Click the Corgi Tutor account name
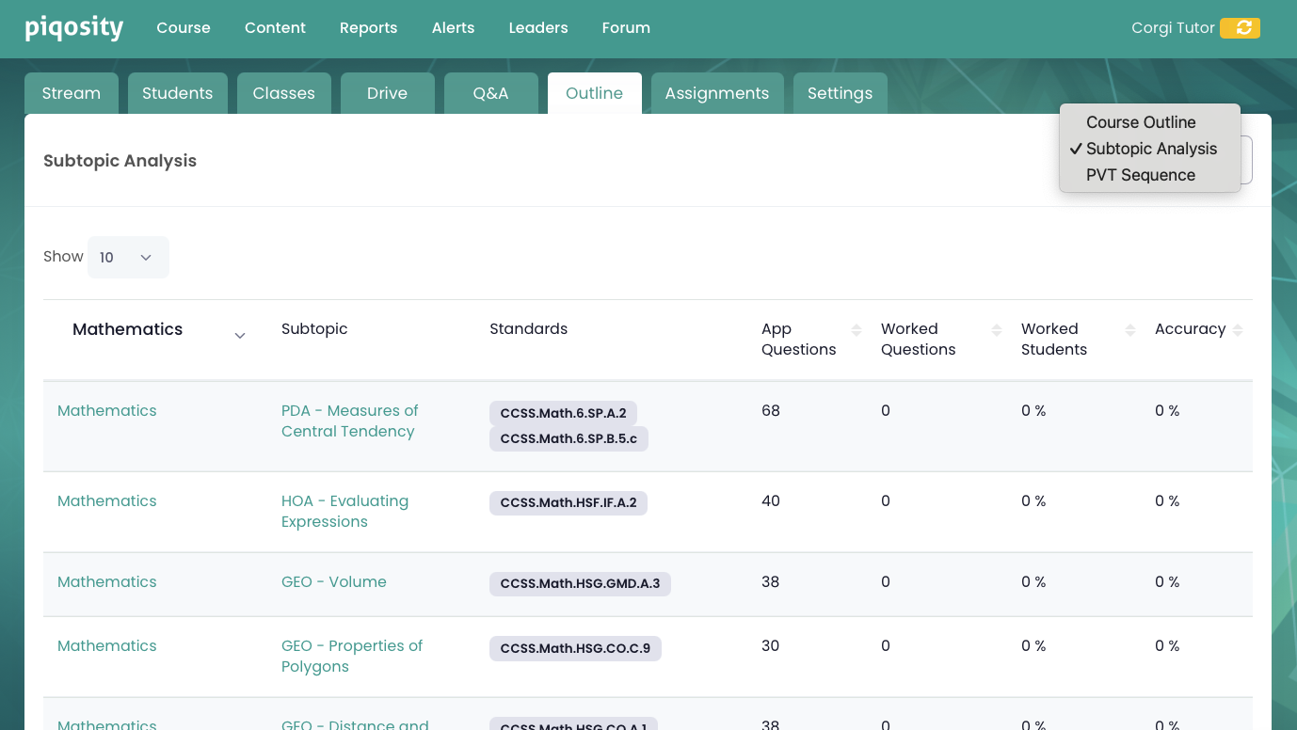The height and width of the screenshot is (730, 1297). (x=1172, y=28)
